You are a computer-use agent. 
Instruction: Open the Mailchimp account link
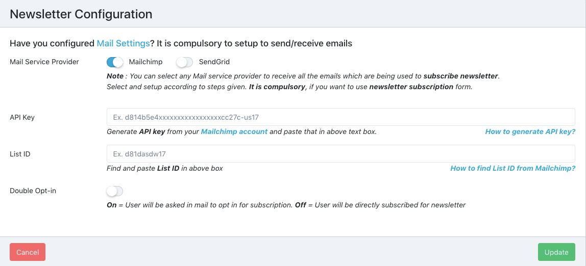[234, 131]
